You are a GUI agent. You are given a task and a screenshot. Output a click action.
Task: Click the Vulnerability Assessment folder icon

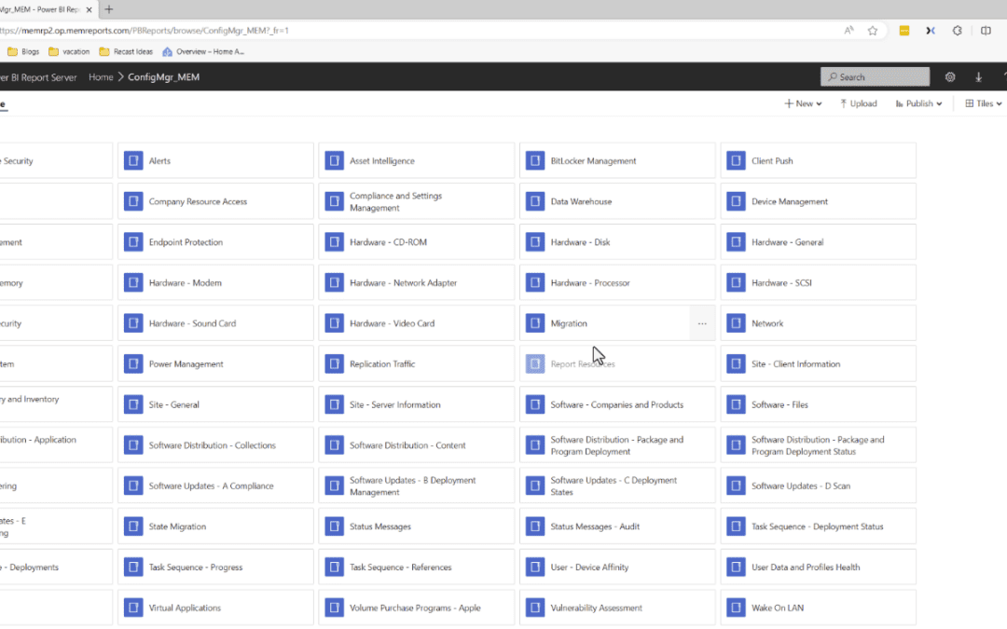point(535,608)
